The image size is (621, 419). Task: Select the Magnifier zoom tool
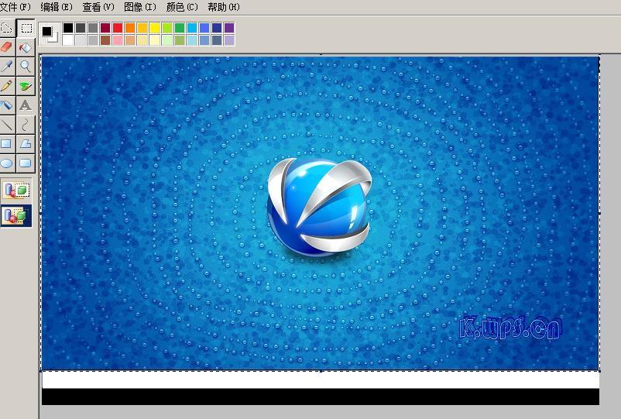(x=26, y=67)
